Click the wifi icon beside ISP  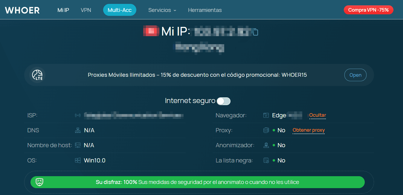(x=77, y=115)
